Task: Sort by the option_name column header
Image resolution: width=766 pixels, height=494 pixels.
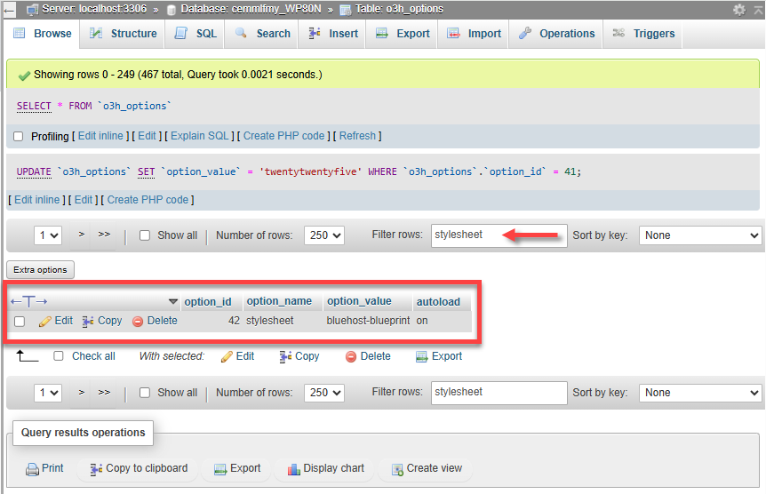Action: (279, 301)
